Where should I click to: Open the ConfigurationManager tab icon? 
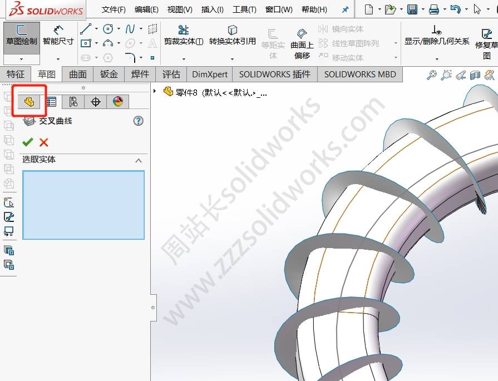click(x=73, y=101)
